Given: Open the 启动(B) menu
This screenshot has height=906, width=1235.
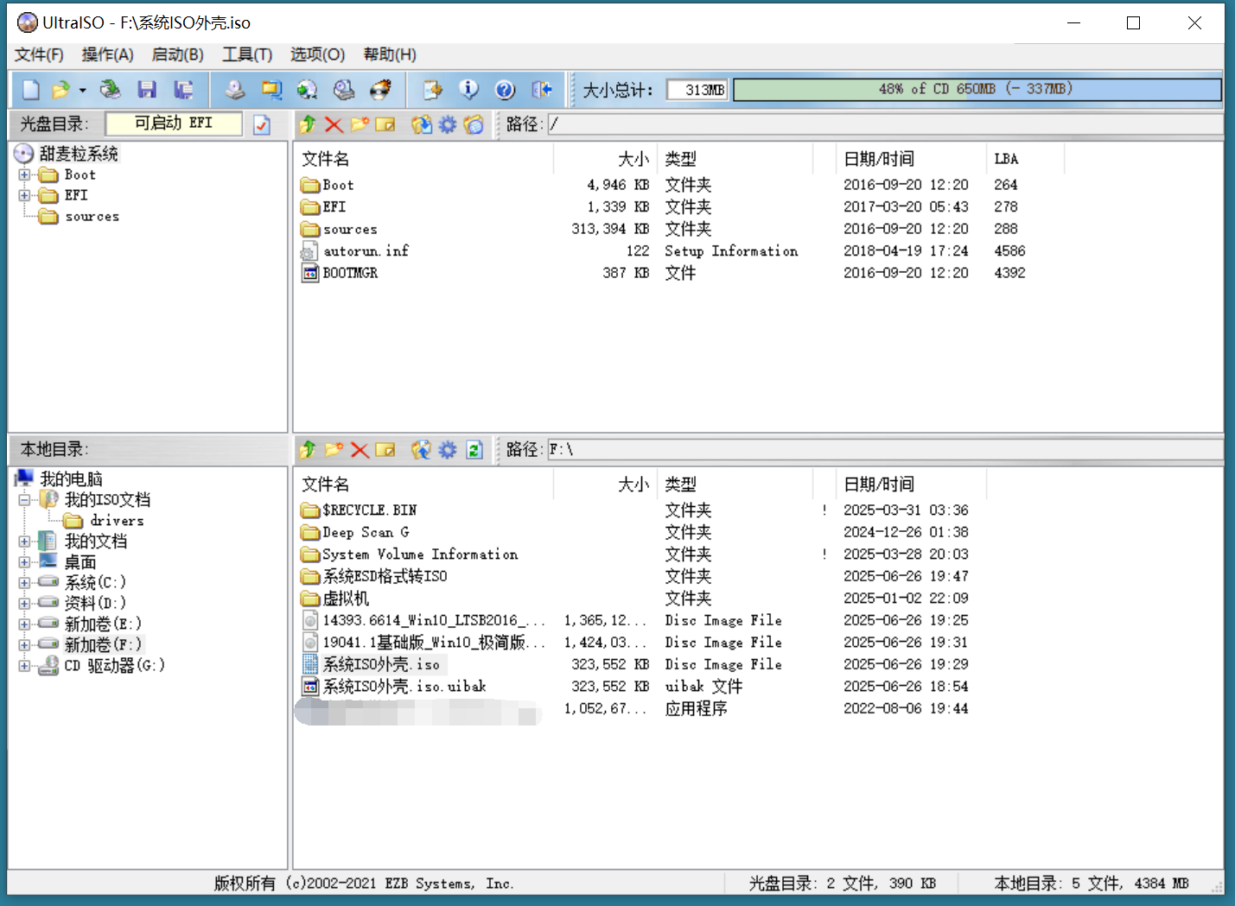Looking at the screenshot, I should [177, 54].
